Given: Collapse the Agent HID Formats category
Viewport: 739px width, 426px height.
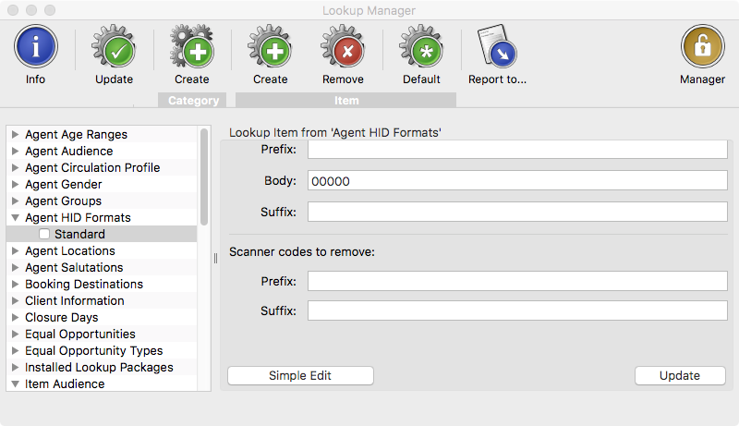Looking at the screenshot, I should 15,218.
